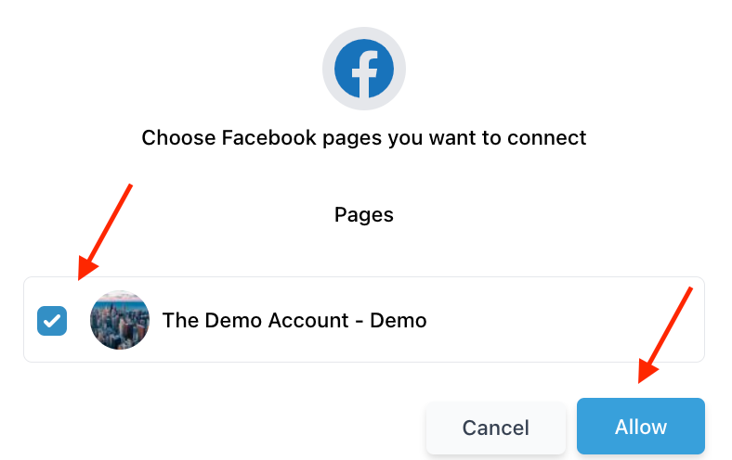This screenshot has width=732, height=460.
Task: Deselect the checked Facebook page checkbox
Action: (x=52, y=321)
